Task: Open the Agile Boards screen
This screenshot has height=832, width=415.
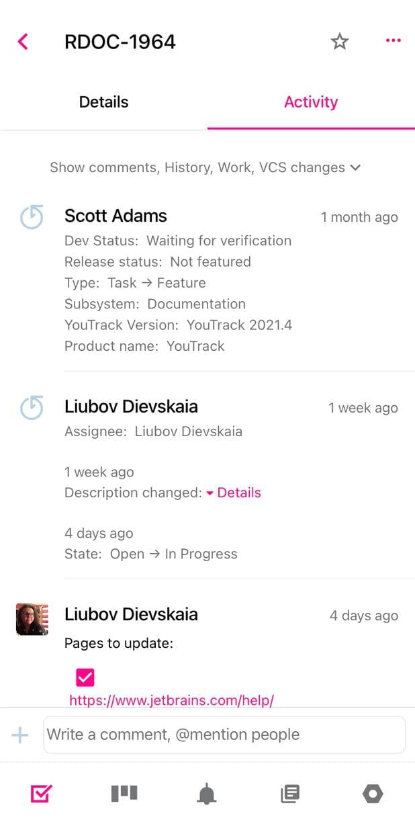Action: pyautogui.click(x=124, y=794)
